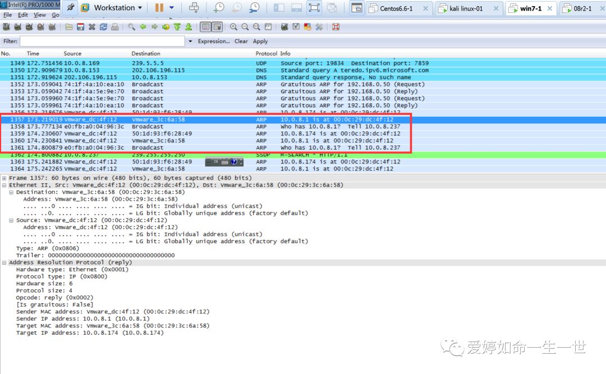The image size is (606, 374).
Task: Click the display Filter input field
Action: pyautogui.click(x=103, y=41)
